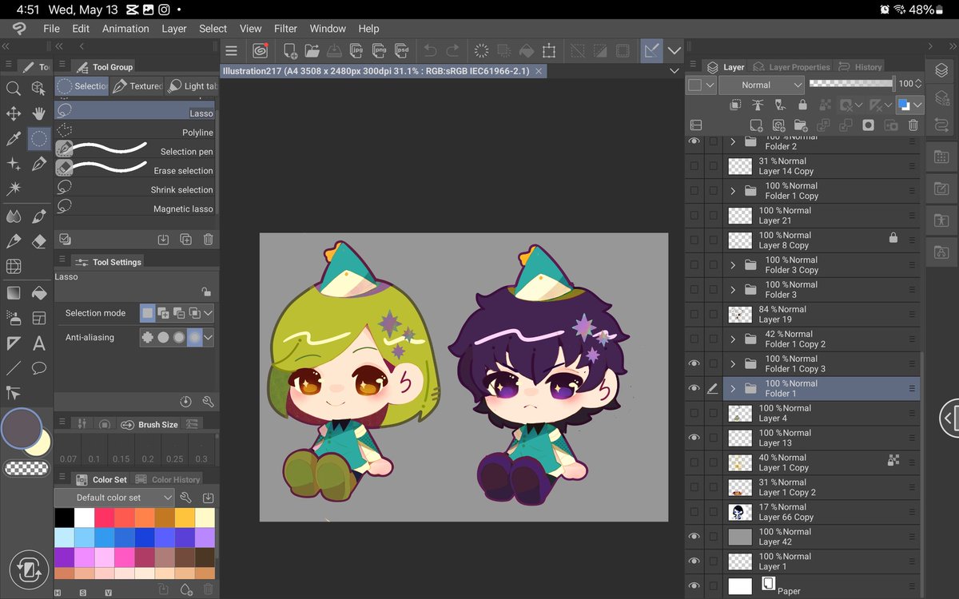Screen dimensions: 959x599
Task: Choose the Erase selection sub tool
Action: tap(135, 170)
